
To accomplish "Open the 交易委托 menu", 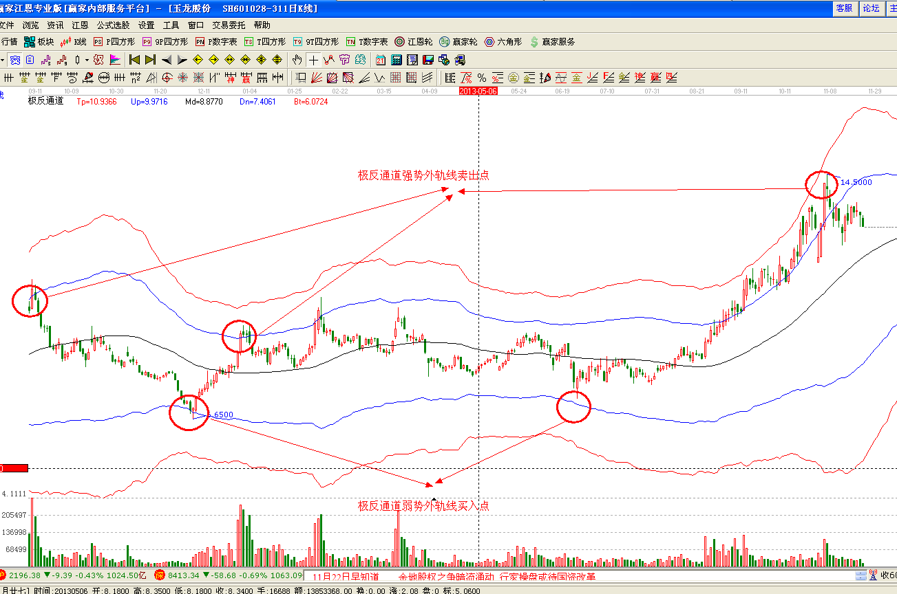I will pos(228,25).
